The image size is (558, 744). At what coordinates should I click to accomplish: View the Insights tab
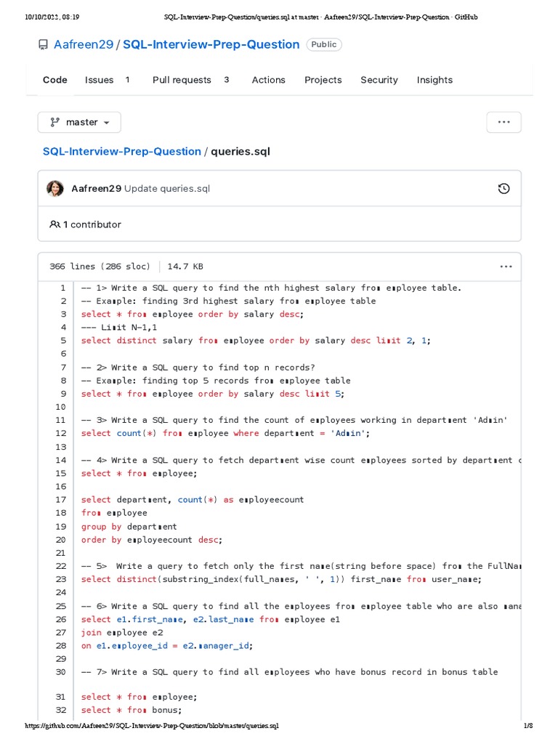pos(434,80)
